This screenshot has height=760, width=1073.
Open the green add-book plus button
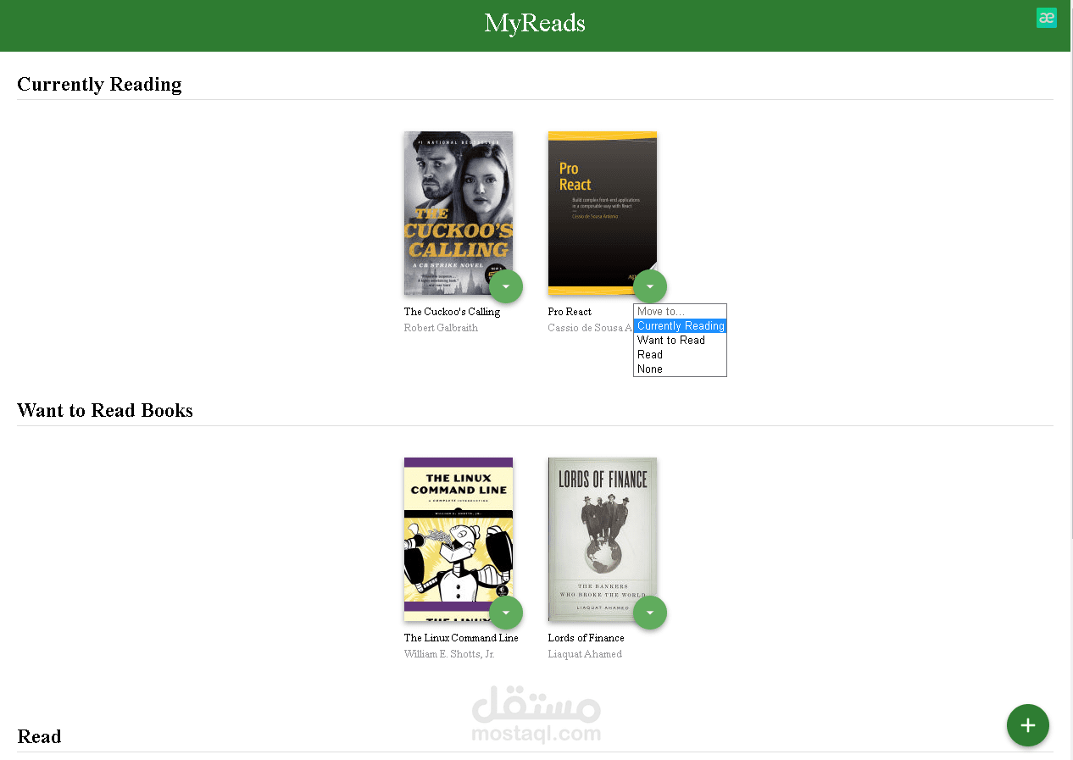coord(1027,725)
